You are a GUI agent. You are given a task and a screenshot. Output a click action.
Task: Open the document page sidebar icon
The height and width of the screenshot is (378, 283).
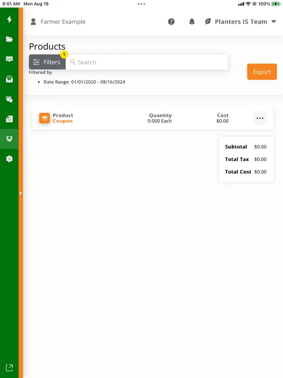9,119
